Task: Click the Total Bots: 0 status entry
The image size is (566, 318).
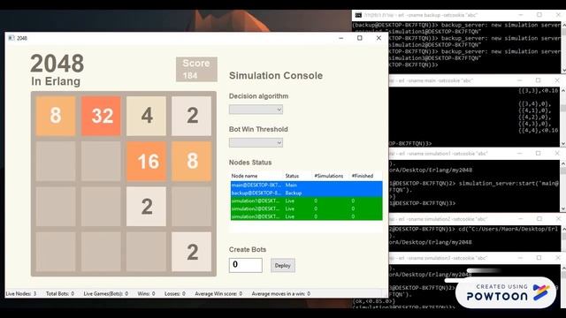Action: (60, 293)
